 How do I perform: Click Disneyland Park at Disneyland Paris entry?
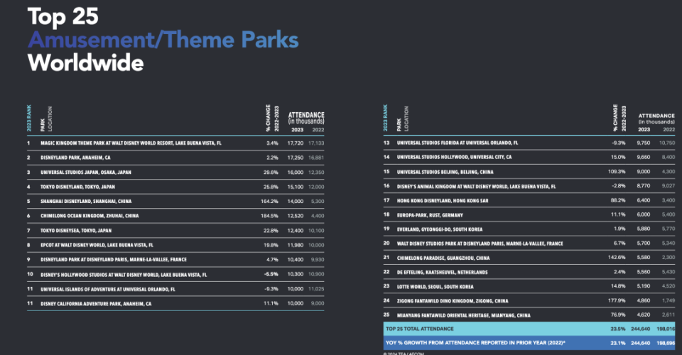click(x=114, y=260)
